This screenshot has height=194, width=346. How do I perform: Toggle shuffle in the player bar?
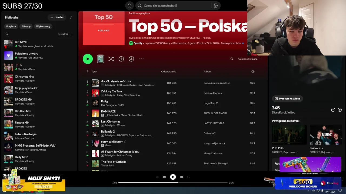[x=157, y=177]
